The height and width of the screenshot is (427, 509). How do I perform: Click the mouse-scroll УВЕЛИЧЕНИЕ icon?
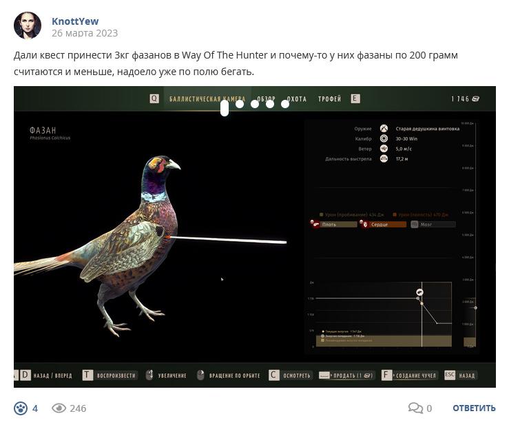coord(149,375)
